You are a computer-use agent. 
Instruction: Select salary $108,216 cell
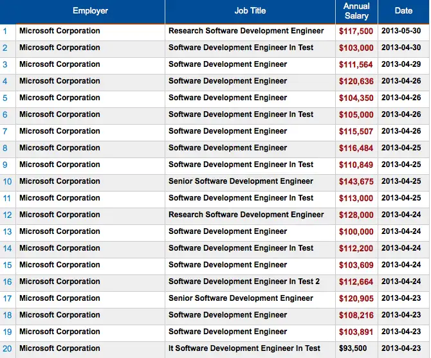coord(356,316)
